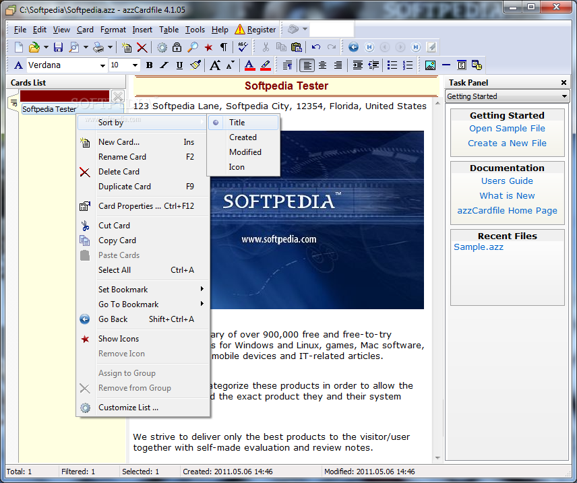Expand the Printer dropdown arrow
This screenshot has height=483, width=577.
(x=110, y=47)
